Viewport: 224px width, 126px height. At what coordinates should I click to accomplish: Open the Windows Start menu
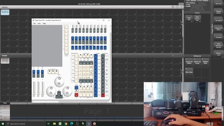tap(3, 124)
